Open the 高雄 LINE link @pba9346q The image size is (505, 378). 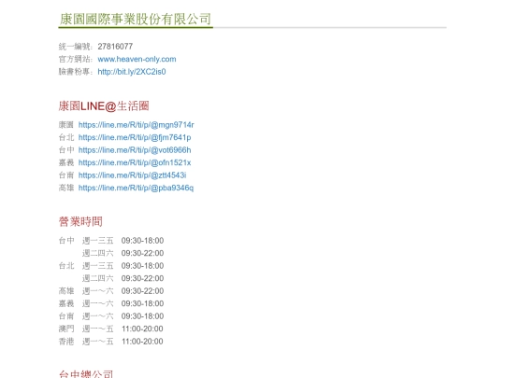[x=136, y=188]
